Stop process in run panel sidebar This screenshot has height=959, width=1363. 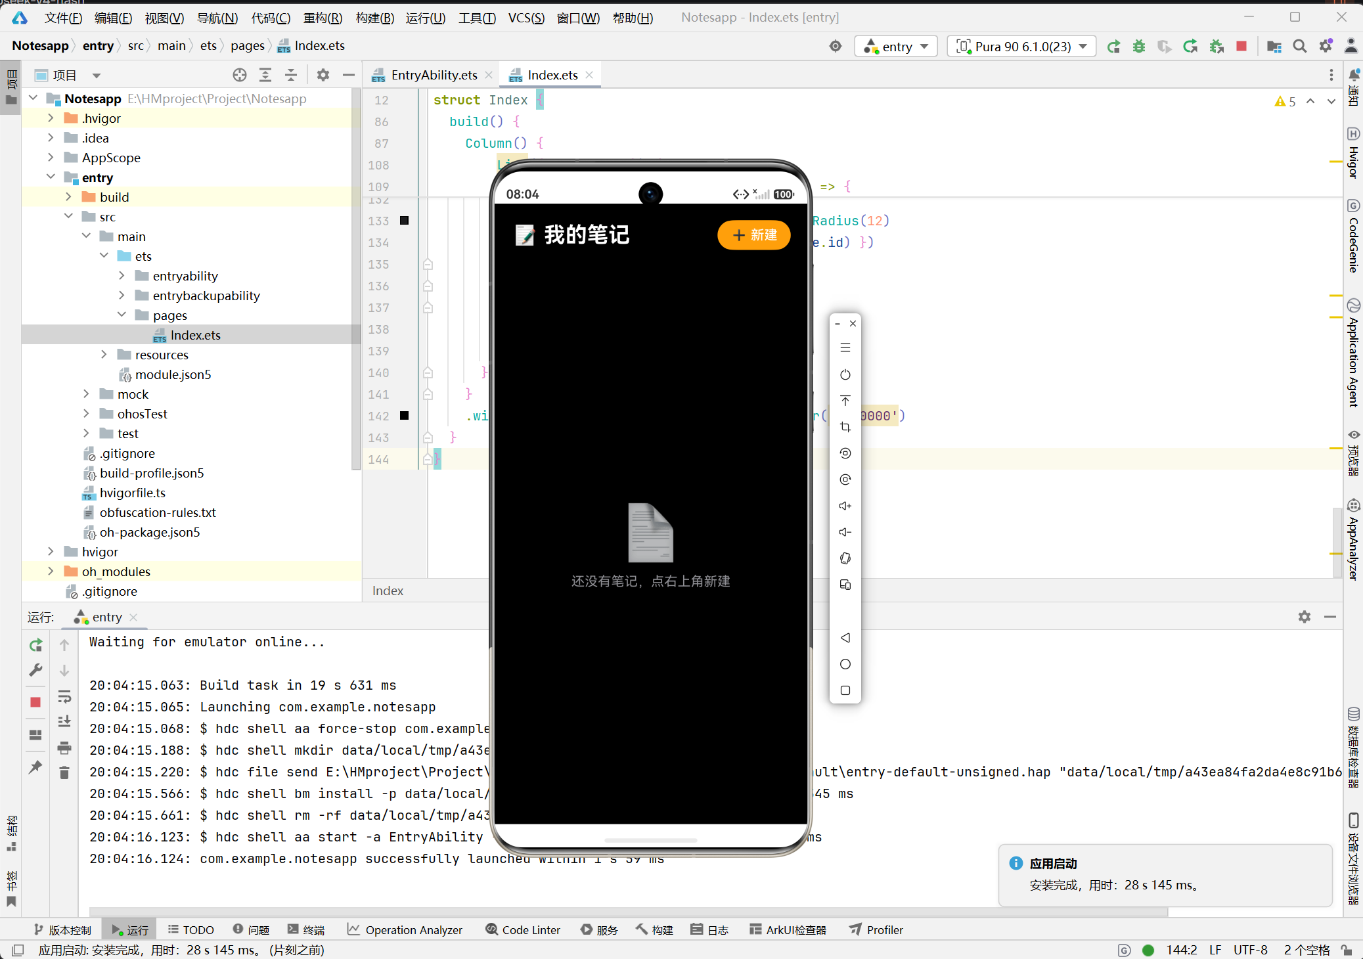tap(36, 702)
